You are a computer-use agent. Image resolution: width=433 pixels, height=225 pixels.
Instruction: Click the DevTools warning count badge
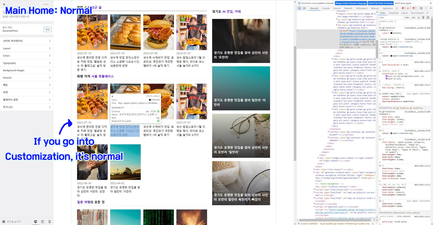point(409,8)
